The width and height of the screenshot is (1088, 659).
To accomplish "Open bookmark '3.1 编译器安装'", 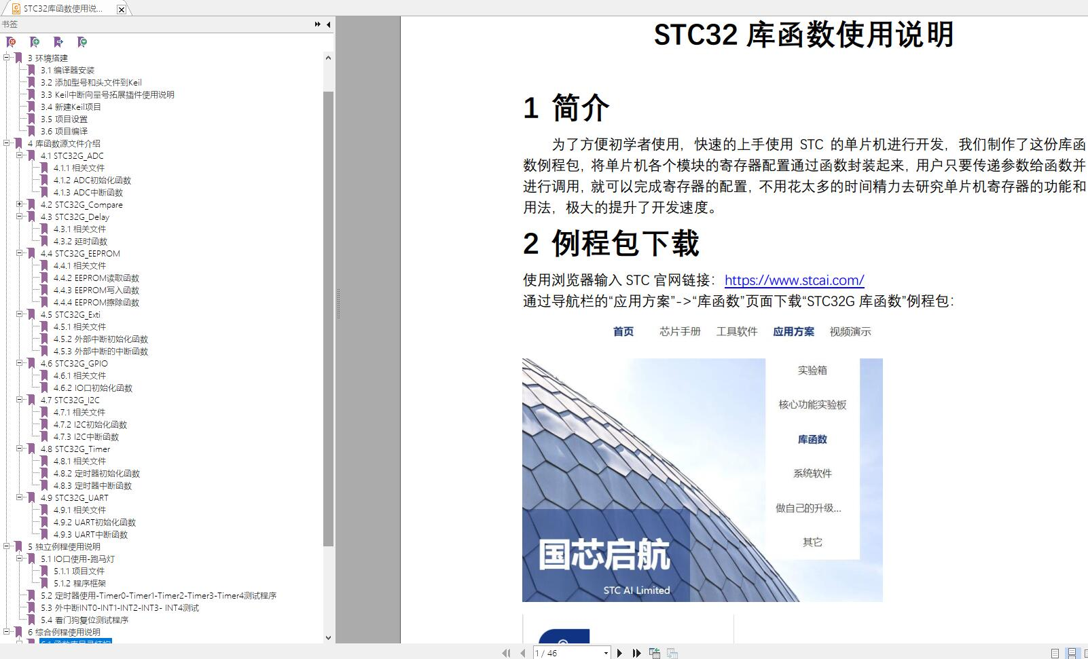I will 67,70.
